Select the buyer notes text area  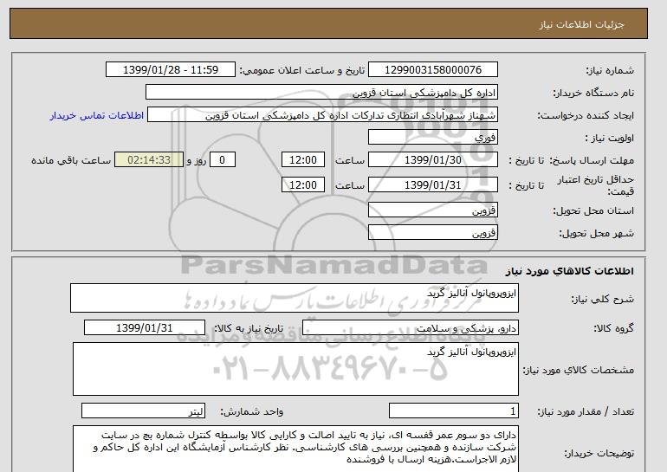(295, 449)
